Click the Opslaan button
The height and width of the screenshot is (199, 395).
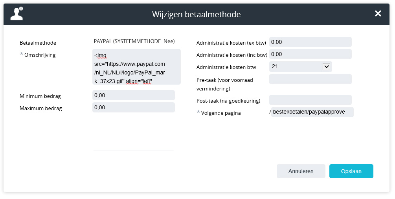point(351,171)
